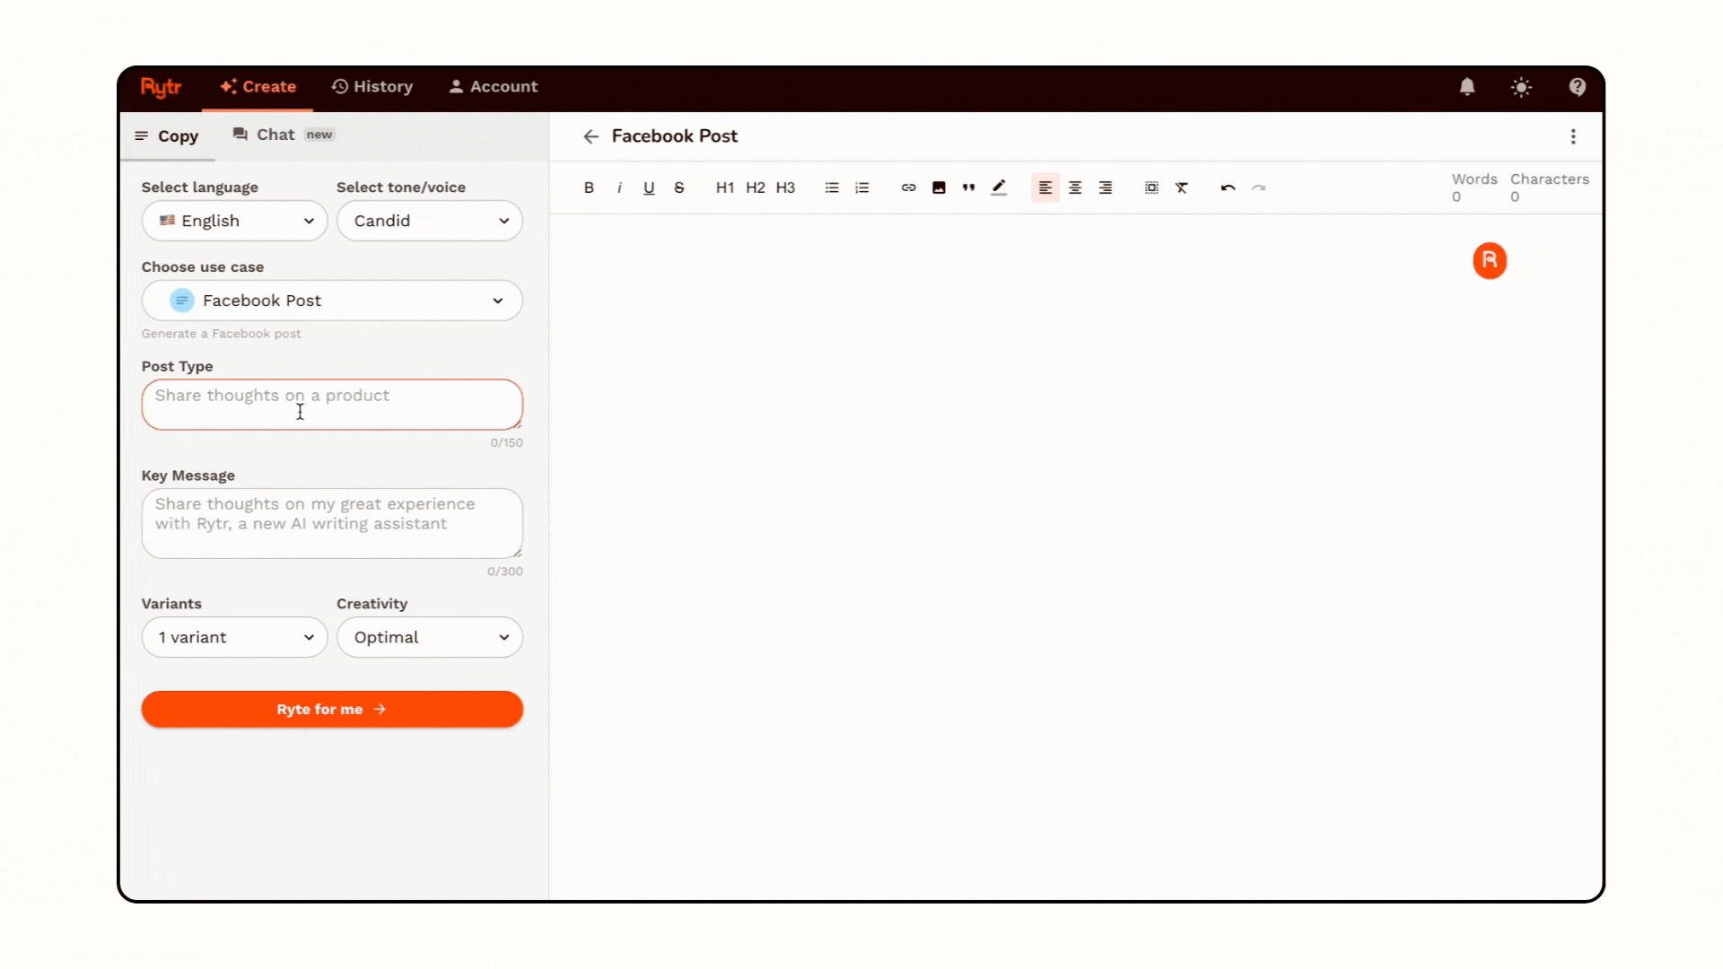The image size is (1723, 969).
Task: Open the History menu item
Action: 372,87
